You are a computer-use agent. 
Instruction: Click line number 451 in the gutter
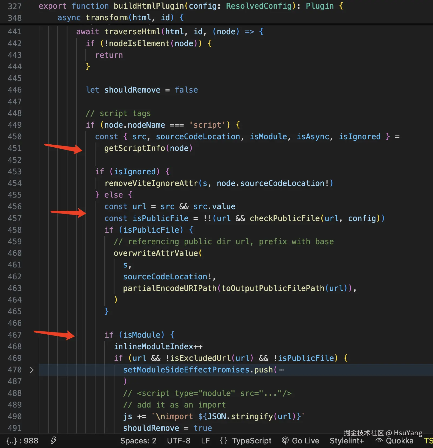click(x=15, y=148)
